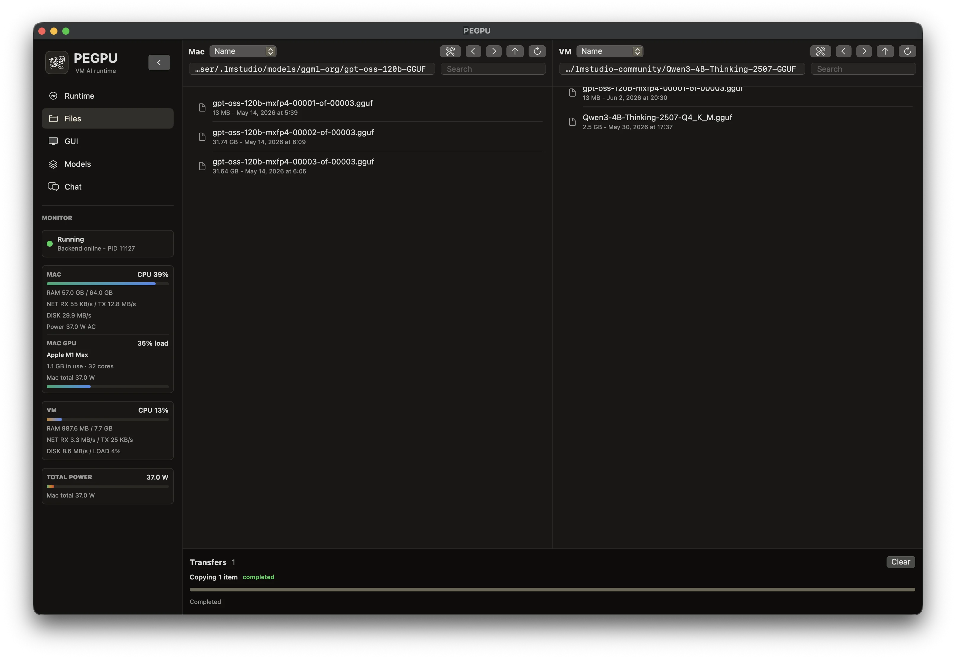The image size is (956, 659).
Task: Click the completed transfer progress bar
Action: pyautogui.click(x=552, y=590)
